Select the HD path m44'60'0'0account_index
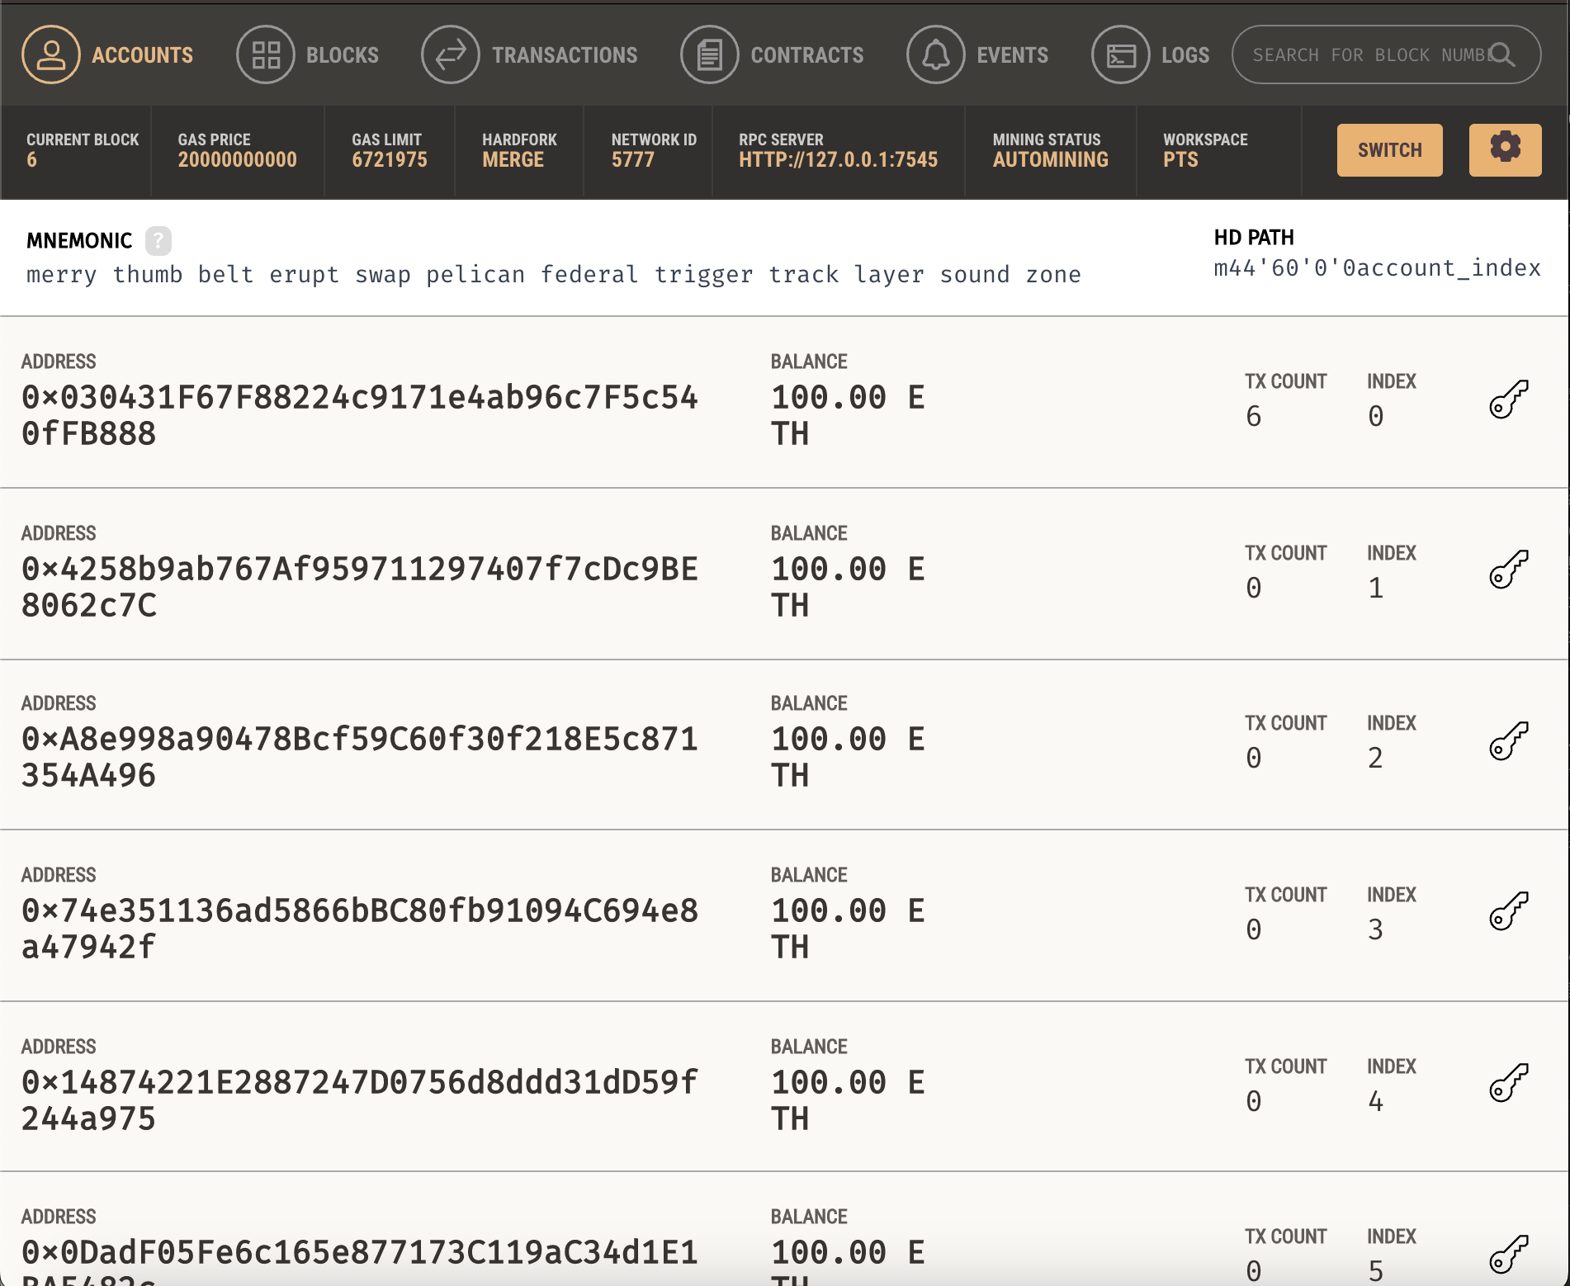This screenshot has width=1570, height=1286. click(1378, 268)
